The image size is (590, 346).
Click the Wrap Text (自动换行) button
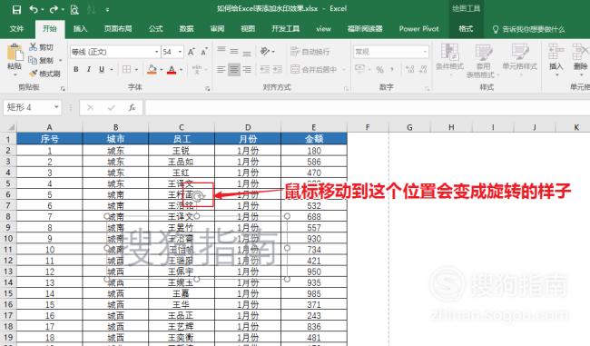[310, 52]
